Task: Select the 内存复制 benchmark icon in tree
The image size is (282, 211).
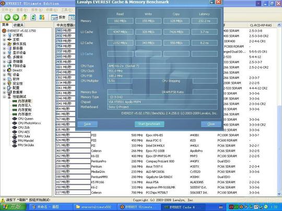Action: (15, 110)
